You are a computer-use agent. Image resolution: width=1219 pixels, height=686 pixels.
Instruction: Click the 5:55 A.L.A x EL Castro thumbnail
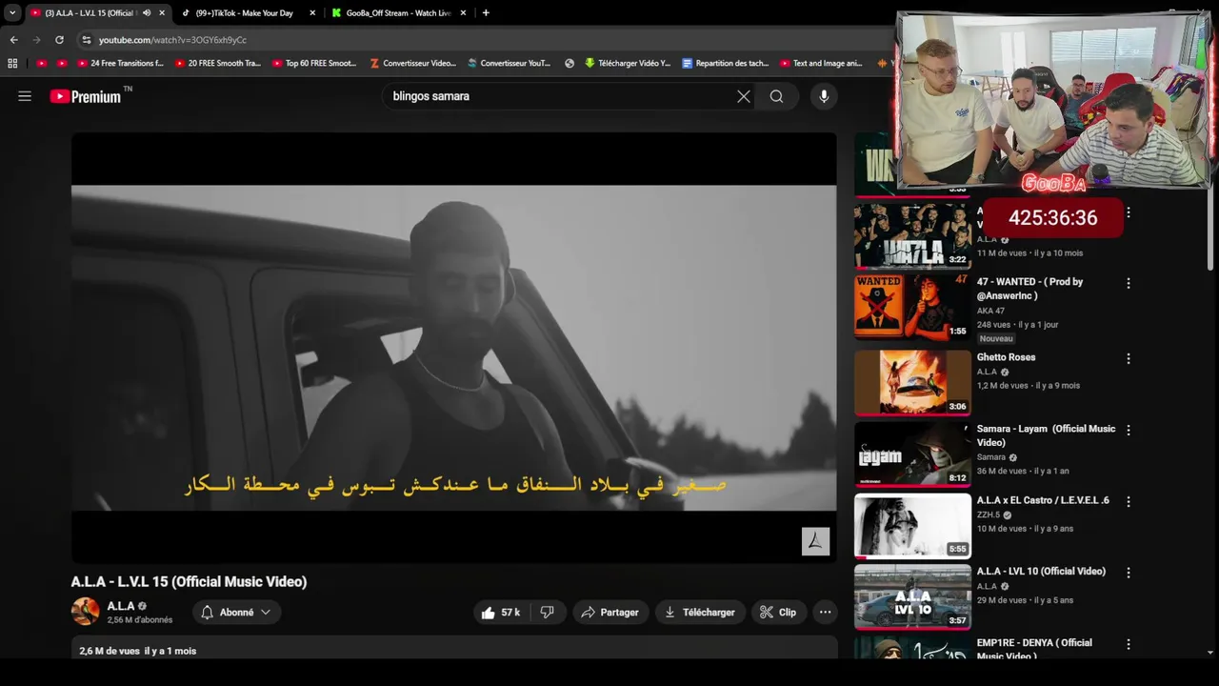click(x=912, y=525)
